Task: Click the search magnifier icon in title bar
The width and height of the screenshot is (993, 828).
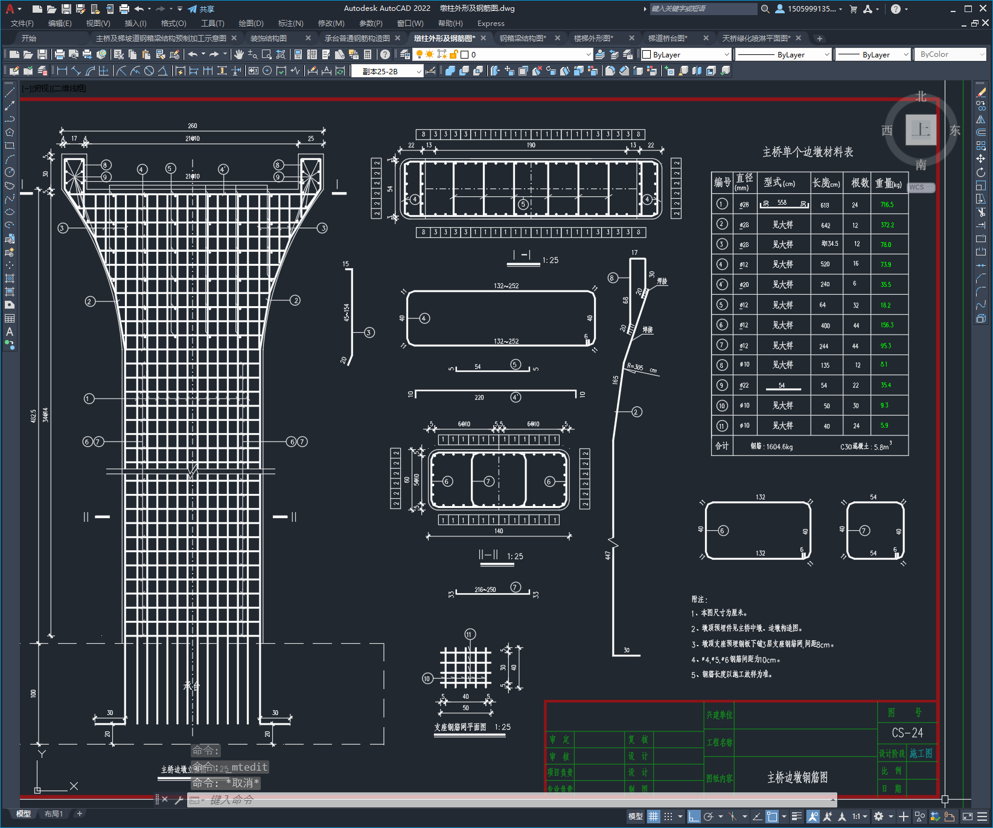Action: tap(765, 9)
